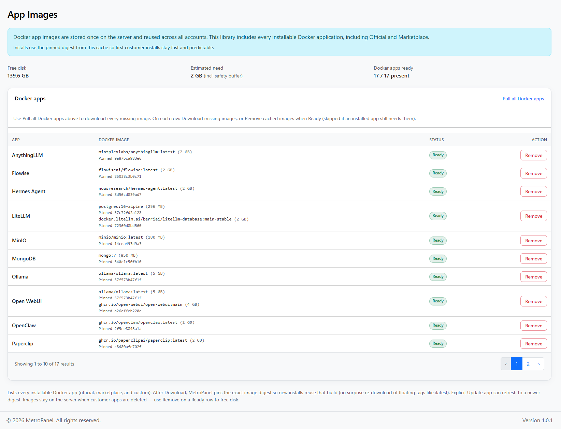Click the litellm-database:main-stable image name
This screenshot has height=429, width=561.
click(165, 219)
